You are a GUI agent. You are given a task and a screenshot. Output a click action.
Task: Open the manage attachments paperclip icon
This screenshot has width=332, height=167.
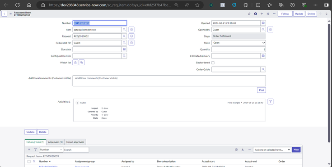(x=249, y=14)
